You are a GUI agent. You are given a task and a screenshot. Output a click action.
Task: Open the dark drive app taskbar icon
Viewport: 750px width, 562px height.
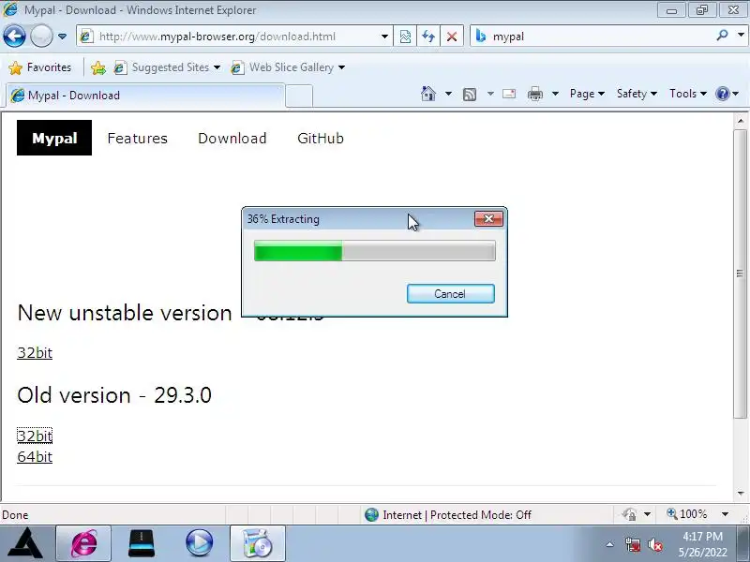(142, 543)
